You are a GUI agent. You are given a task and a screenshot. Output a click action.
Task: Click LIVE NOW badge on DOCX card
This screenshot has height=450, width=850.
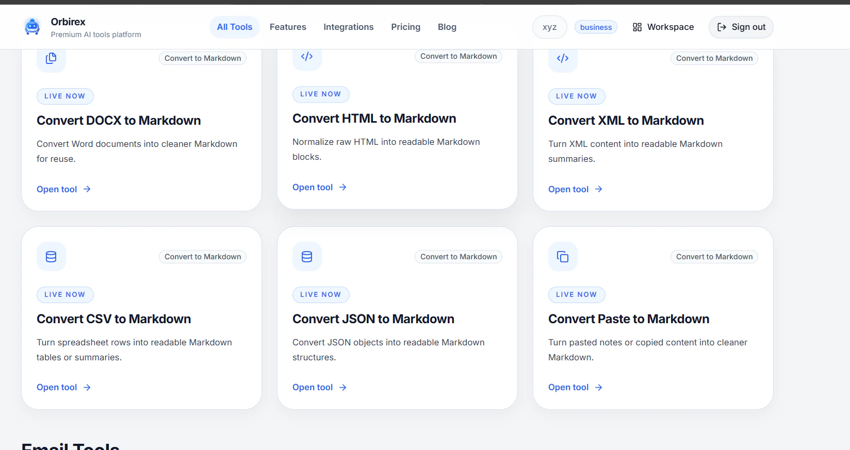[65, 96]
